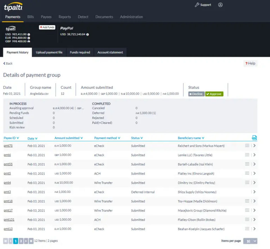270x249 pixels.
Task: Sort by Status column header
Action: pyautogui.click(x=137, y=138)
